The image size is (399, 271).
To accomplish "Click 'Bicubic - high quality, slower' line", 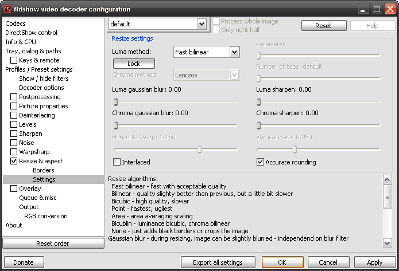I will pos(150,201).
